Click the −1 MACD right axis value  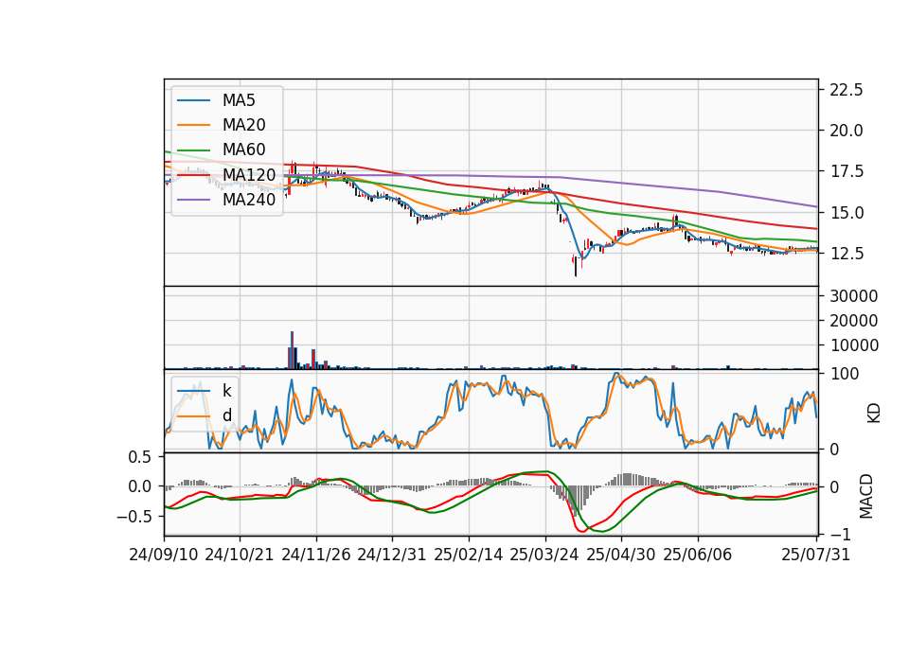coord(841,534)
